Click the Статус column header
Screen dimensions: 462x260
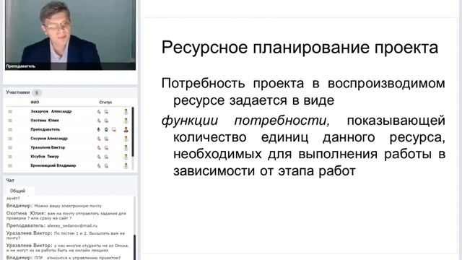coord(105,103)
